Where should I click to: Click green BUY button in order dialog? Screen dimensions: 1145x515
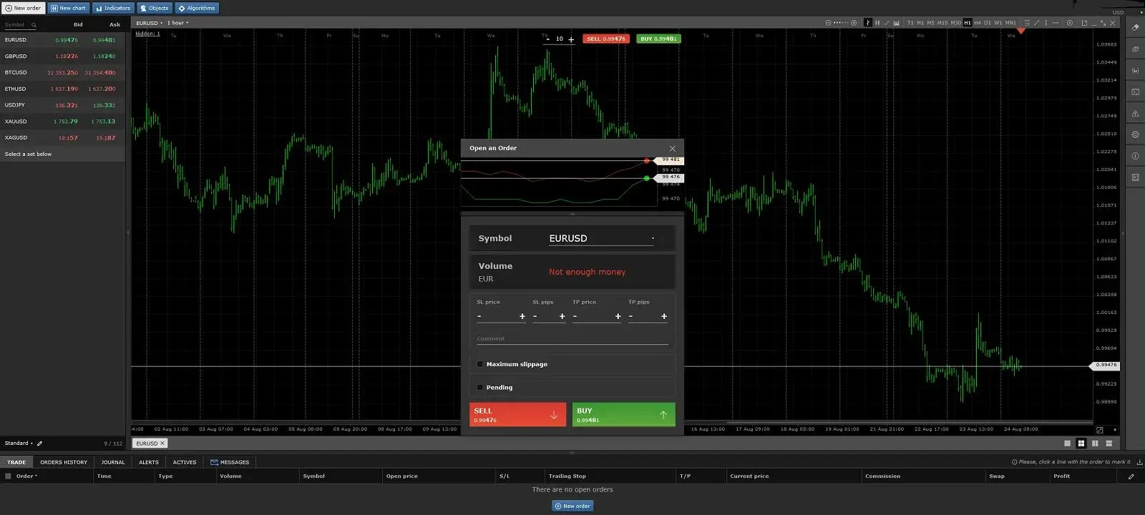tap(623, 415)
